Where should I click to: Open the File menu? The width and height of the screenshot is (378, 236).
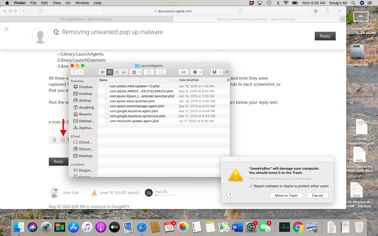(33, 3)
